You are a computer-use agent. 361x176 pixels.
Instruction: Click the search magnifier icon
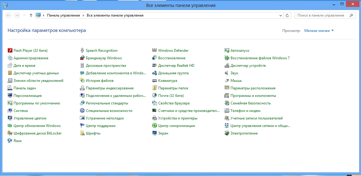(351, 15)
